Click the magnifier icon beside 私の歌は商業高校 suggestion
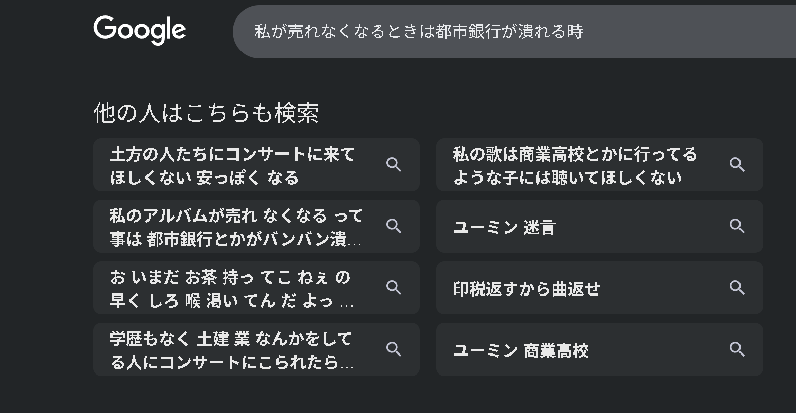 point(737,165)
